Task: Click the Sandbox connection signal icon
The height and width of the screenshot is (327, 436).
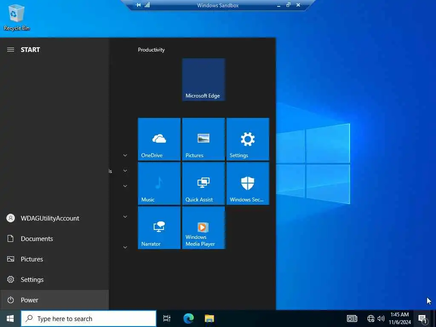Action: pos(147,5)
